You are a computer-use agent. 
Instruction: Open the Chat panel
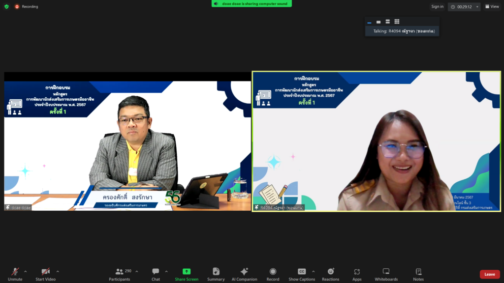pyautogui.click(x=156, y=274)
